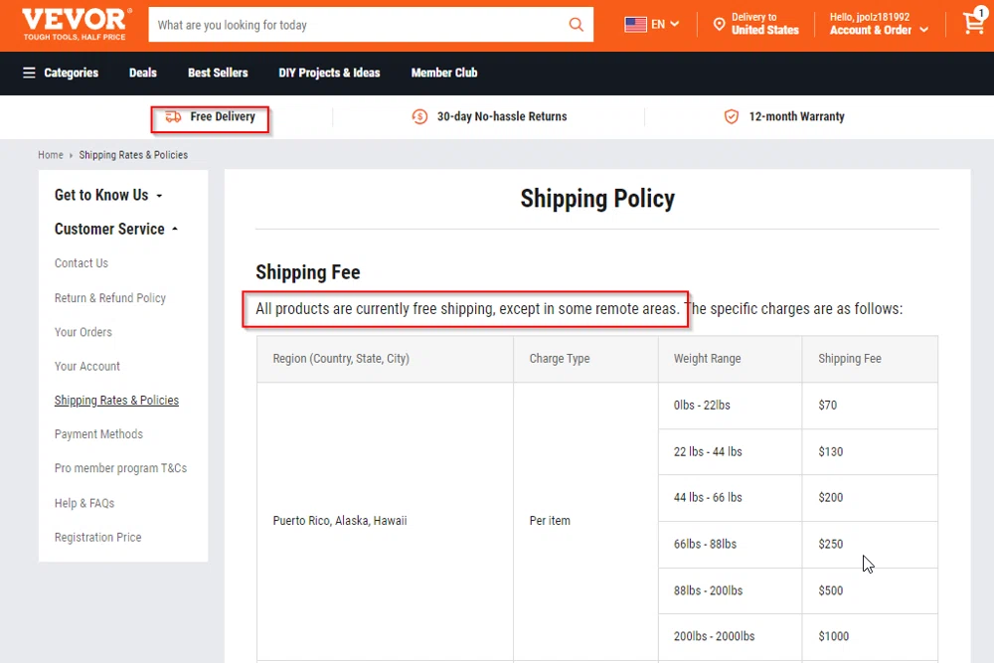Open the Payment Methods page

[98, 434]
